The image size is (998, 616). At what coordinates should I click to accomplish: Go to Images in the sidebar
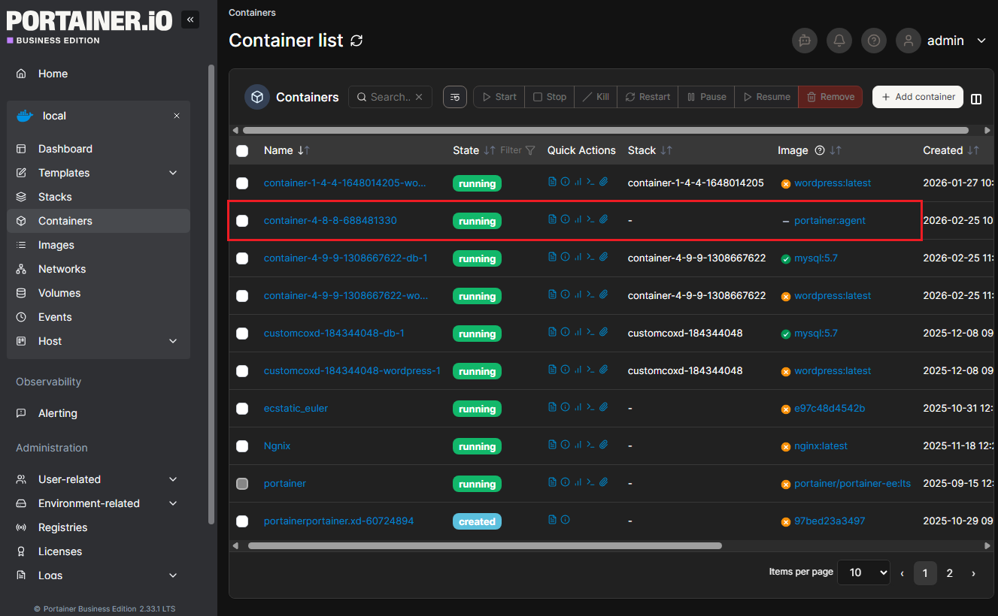(x=56, y=245)
